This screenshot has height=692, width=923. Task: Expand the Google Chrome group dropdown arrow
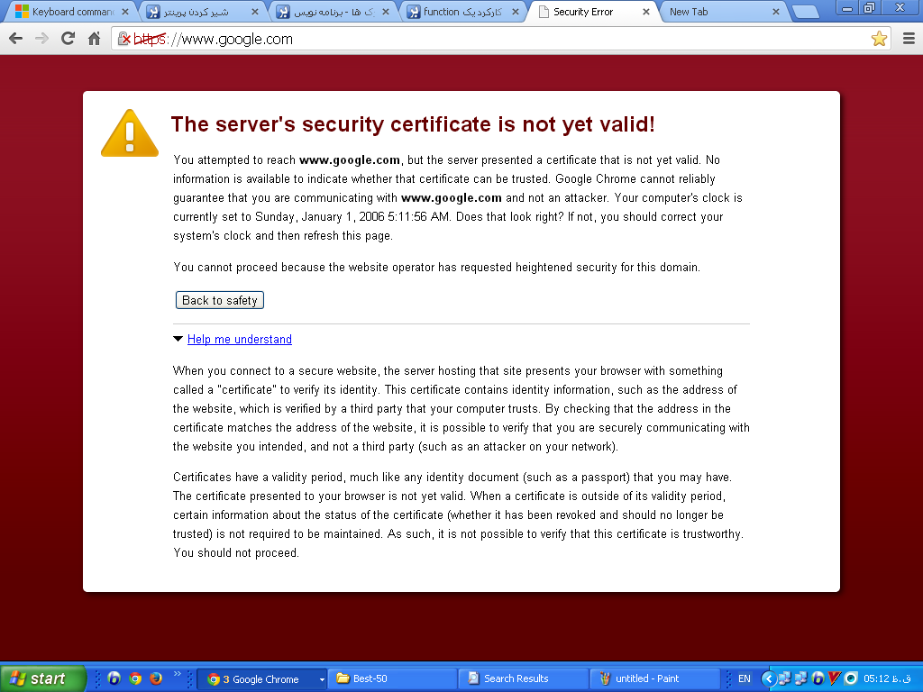click(322, 679)
